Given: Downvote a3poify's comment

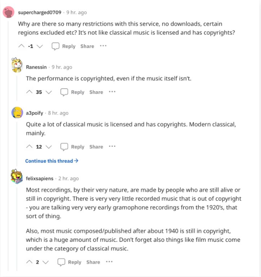Looking at the screenshot, I should [49, 147].
